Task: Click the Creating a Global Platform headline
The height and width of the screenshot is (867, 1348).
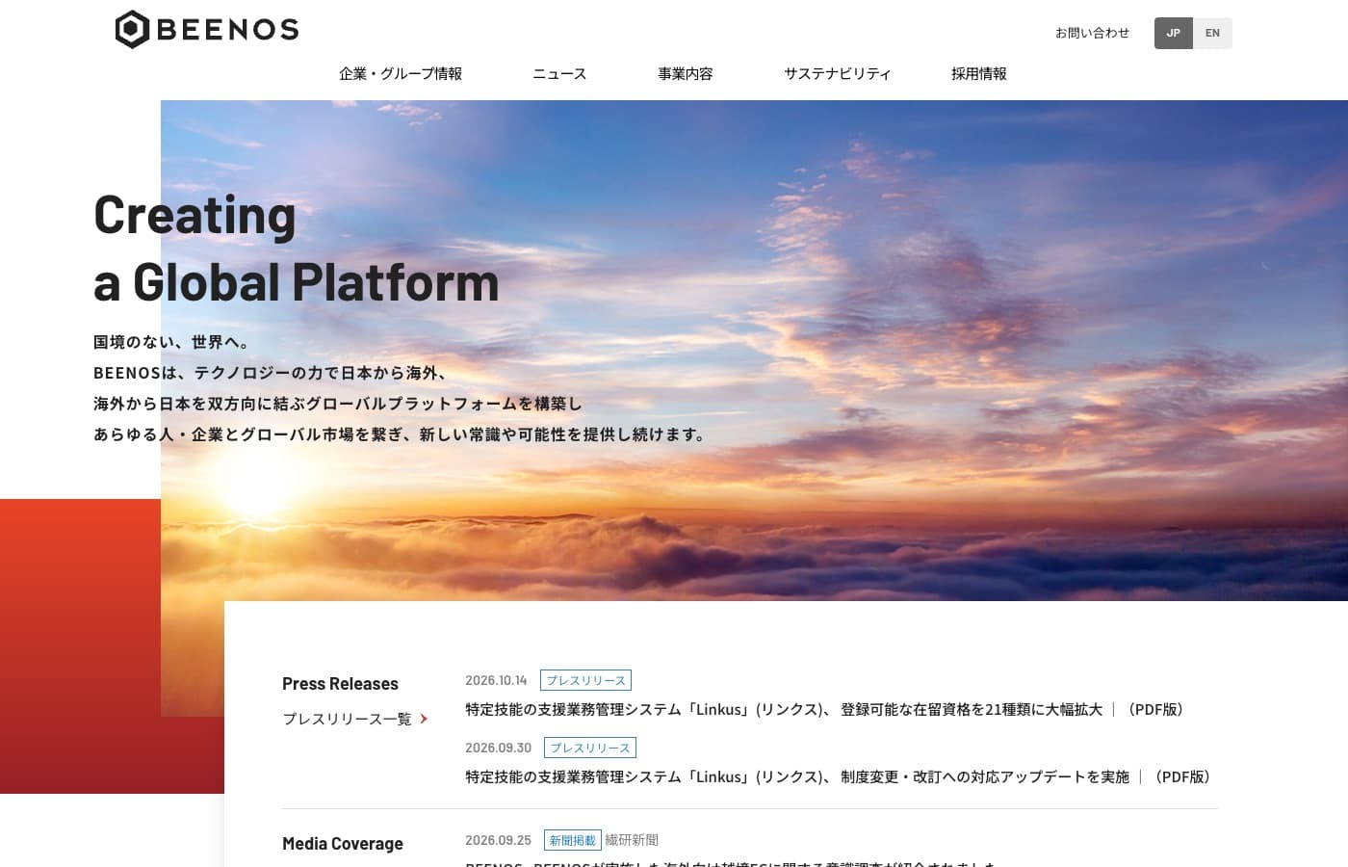Action: tap(297, 248)
